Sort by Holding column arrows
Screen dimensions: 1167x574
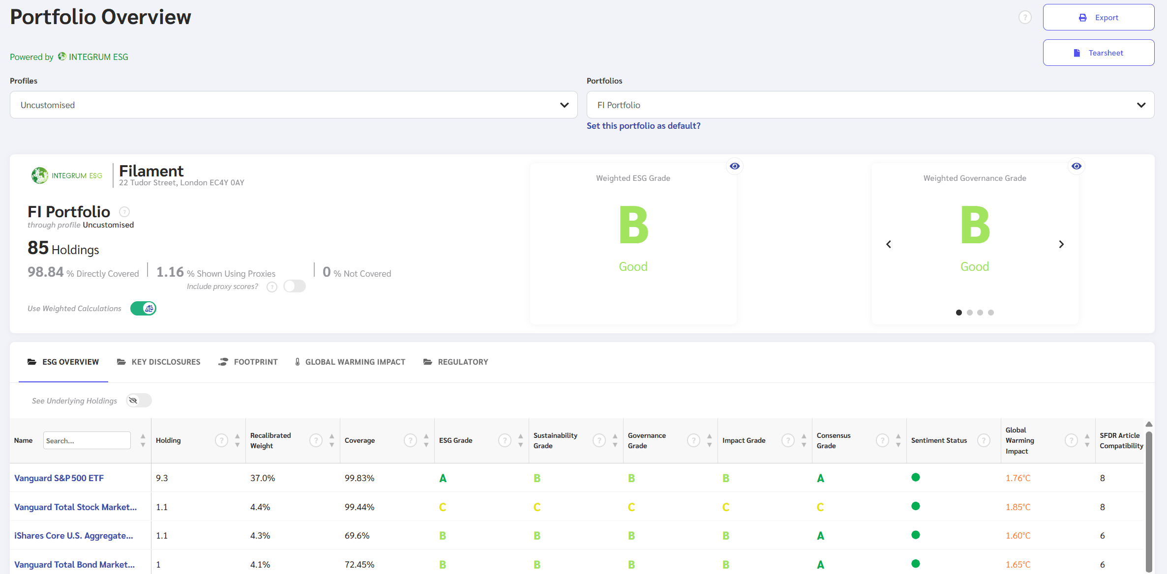(x=237, y=440)
